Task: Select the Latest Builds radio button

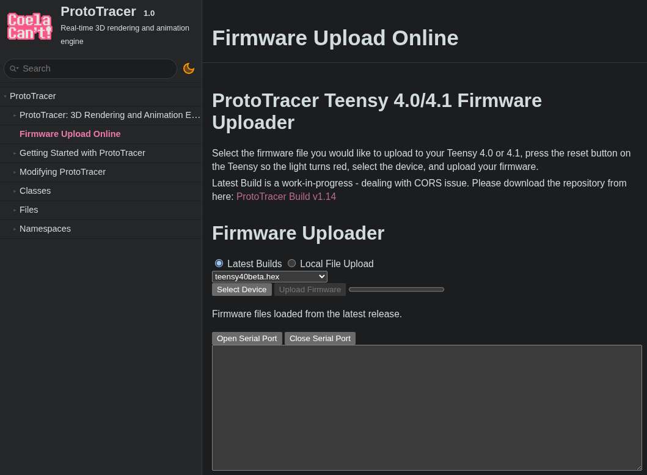Action: pyautogui.click(x=219, y=263)
